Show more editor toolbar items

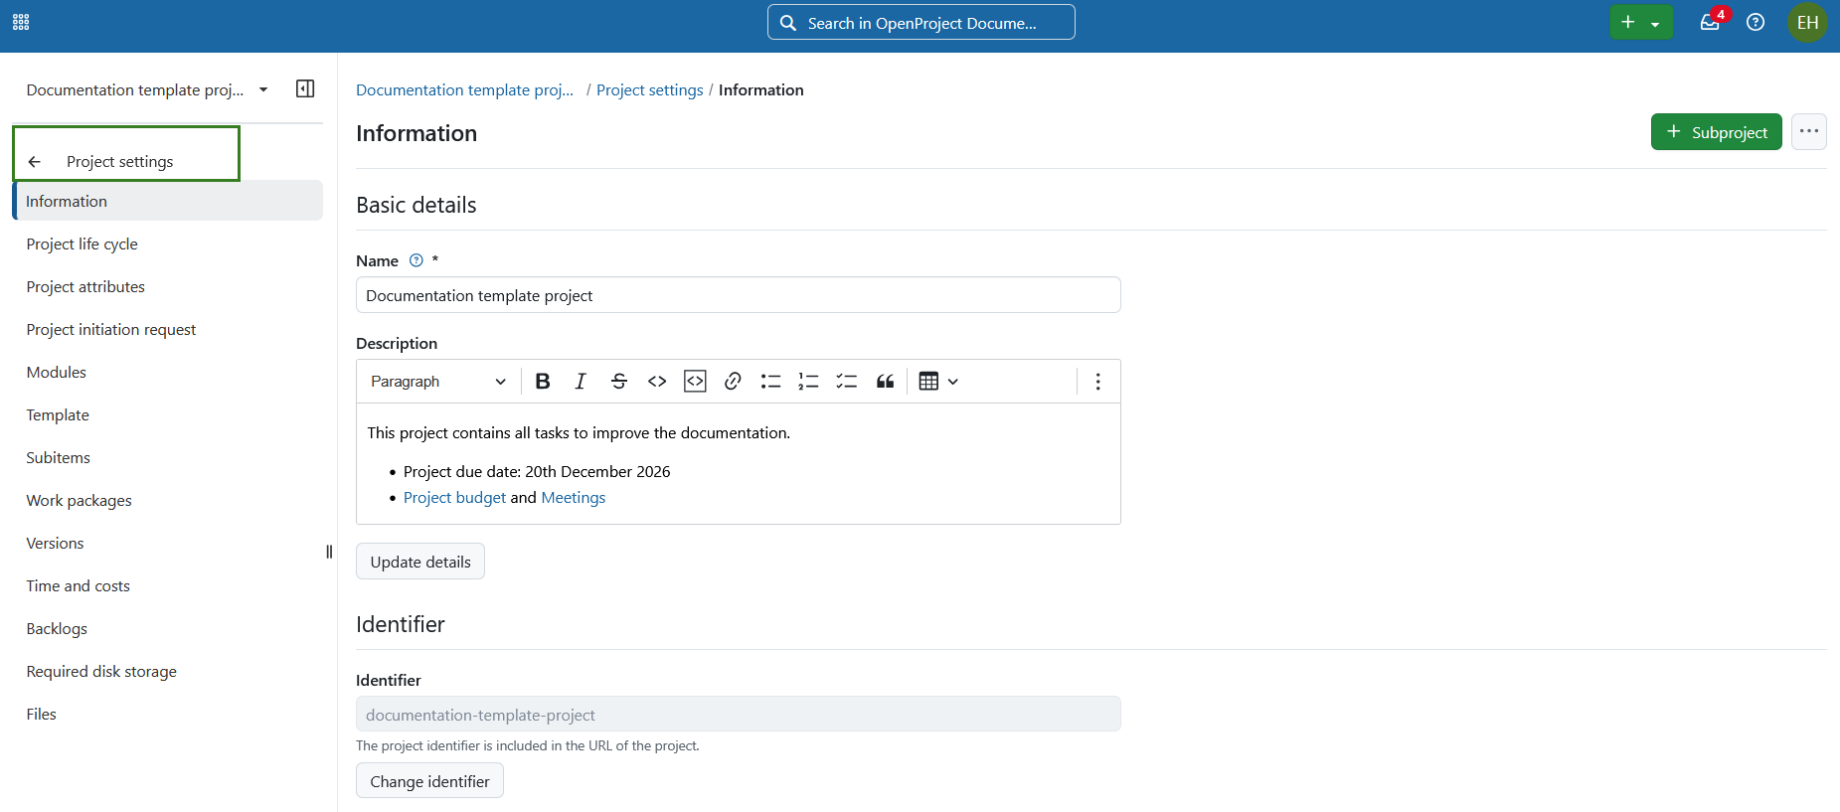(1097, 382)
